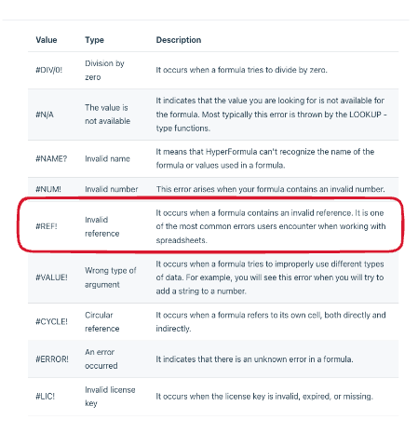Click the Type column header
The height and width of the screenshot is (433, 418).
(94, 40)
